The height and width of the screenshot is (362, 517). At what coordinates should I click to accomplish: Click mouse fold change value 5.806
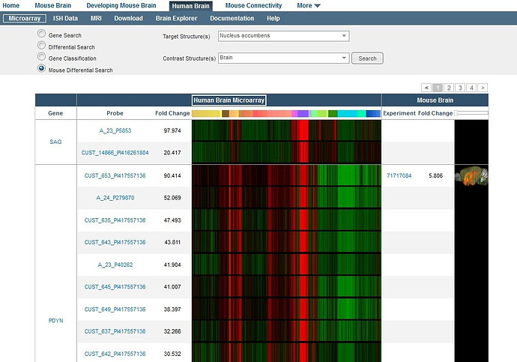(435, 175)
